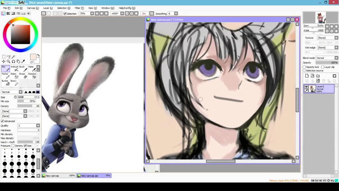Screen dimensions: 339x191
Task: Pick the magic wand tool
Action: tap(13, 57)
